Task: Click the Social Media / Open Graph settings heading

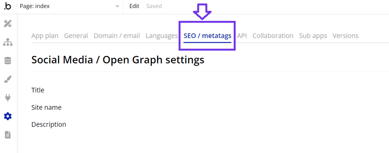Action: tap(118, 60)
